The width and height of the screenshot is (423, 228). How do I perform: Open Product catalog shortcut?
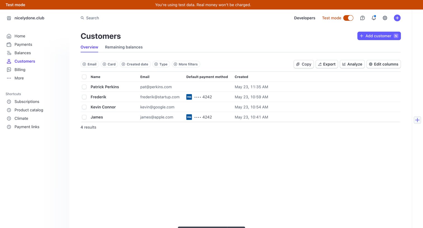point(29,110)
